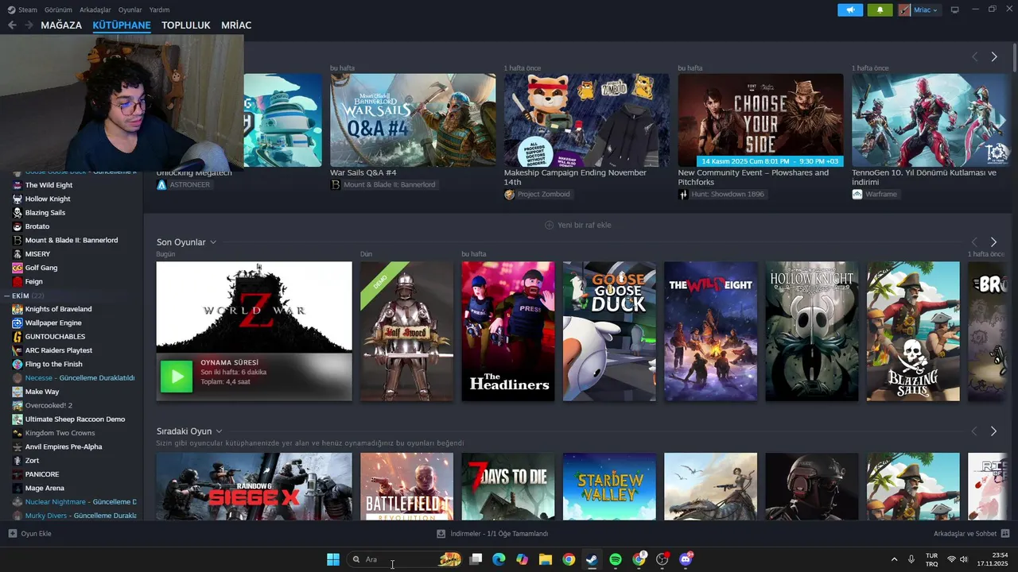
Task: Select Knights of Braveland in sidebar
Action: coord(58,309)
